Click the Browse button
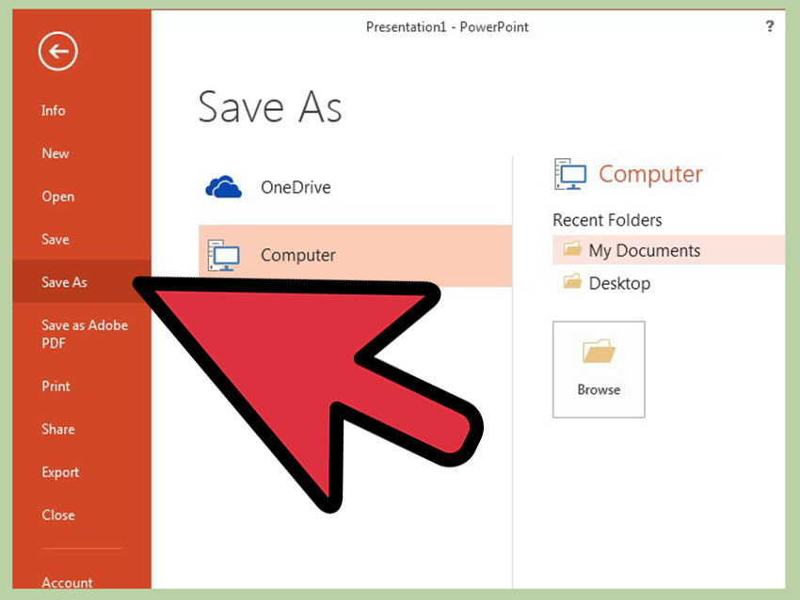The height and width of the screenshot is (600, 800). click(x=599, y=369)
